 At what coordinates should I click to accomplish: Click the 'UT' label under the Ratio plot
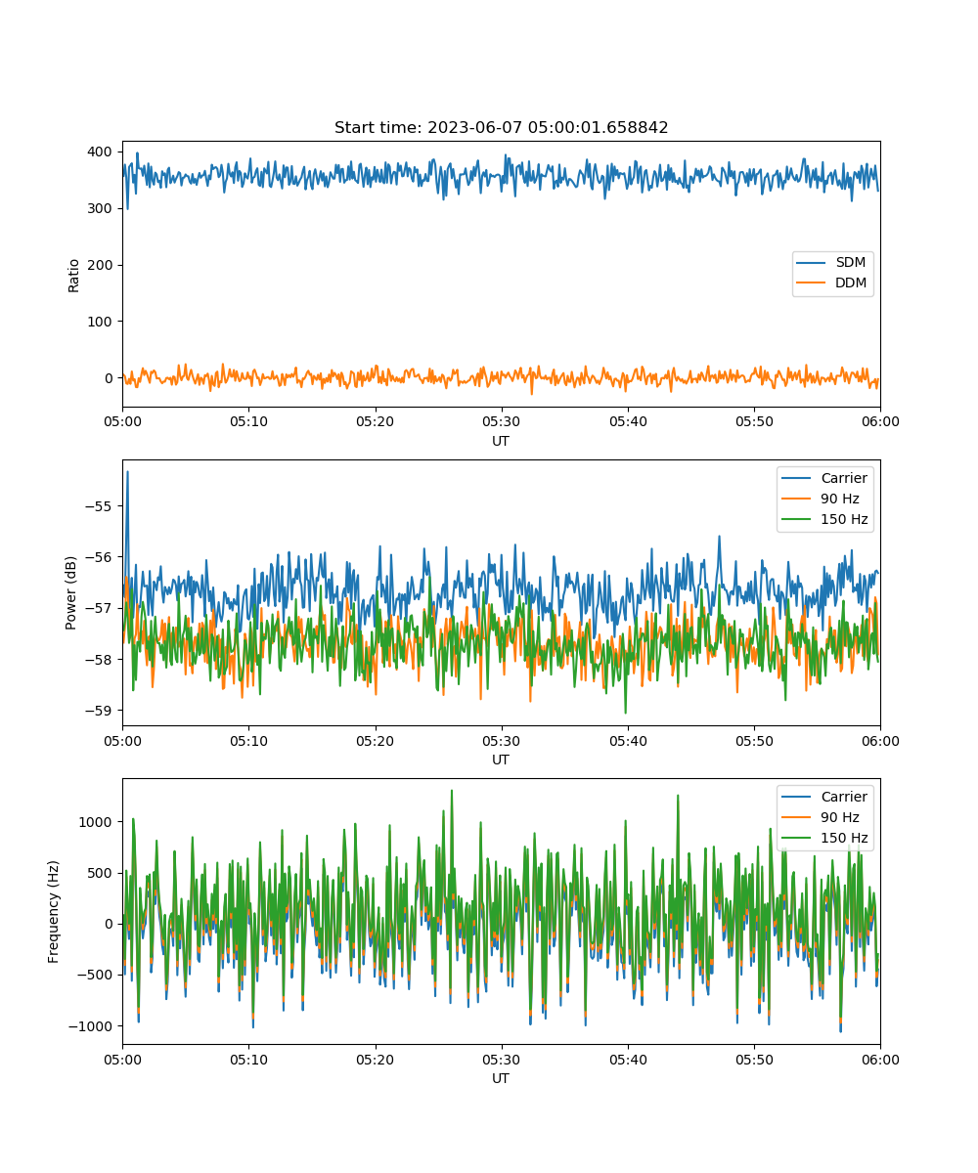tap(501, 441)
